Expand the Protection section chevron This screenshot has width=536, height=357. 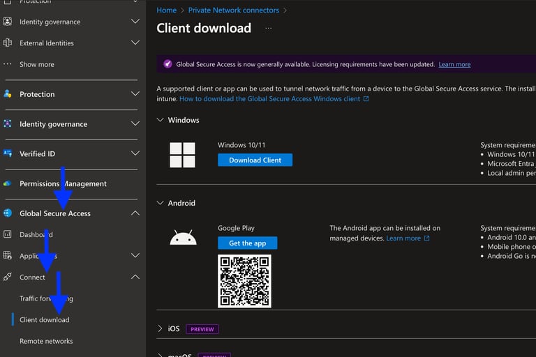[x=135, y=93]
